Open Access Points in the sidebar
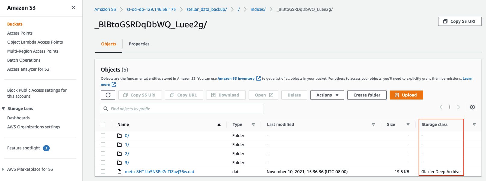The image size is (486, 181). (20, 33)
